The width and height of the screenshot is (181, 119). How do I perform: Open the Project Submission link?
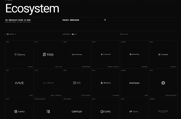coord(71,20)
